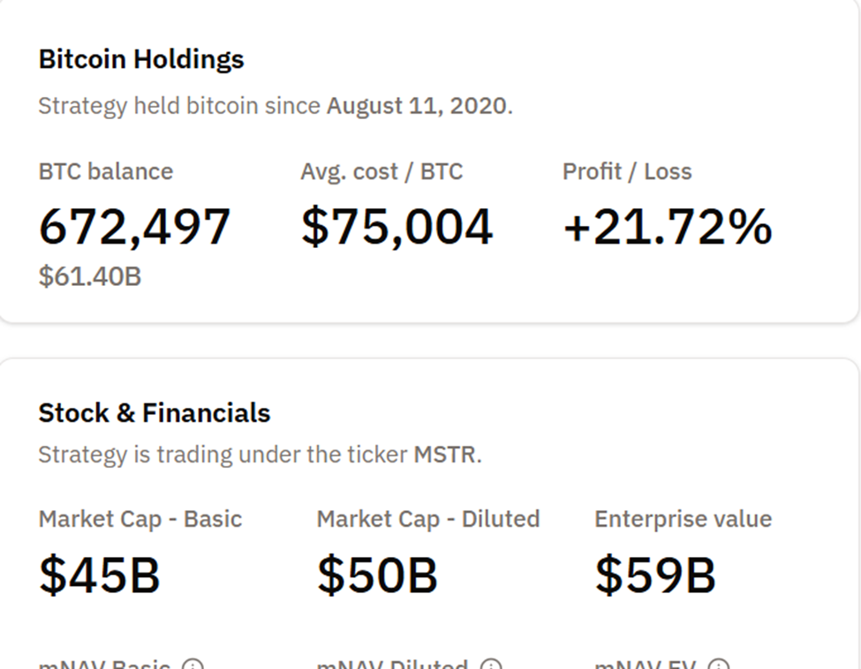The width and height of the screenshot is (861, 669).
Task: Click the Enterprise value label
Action: (x=684, y=519)
